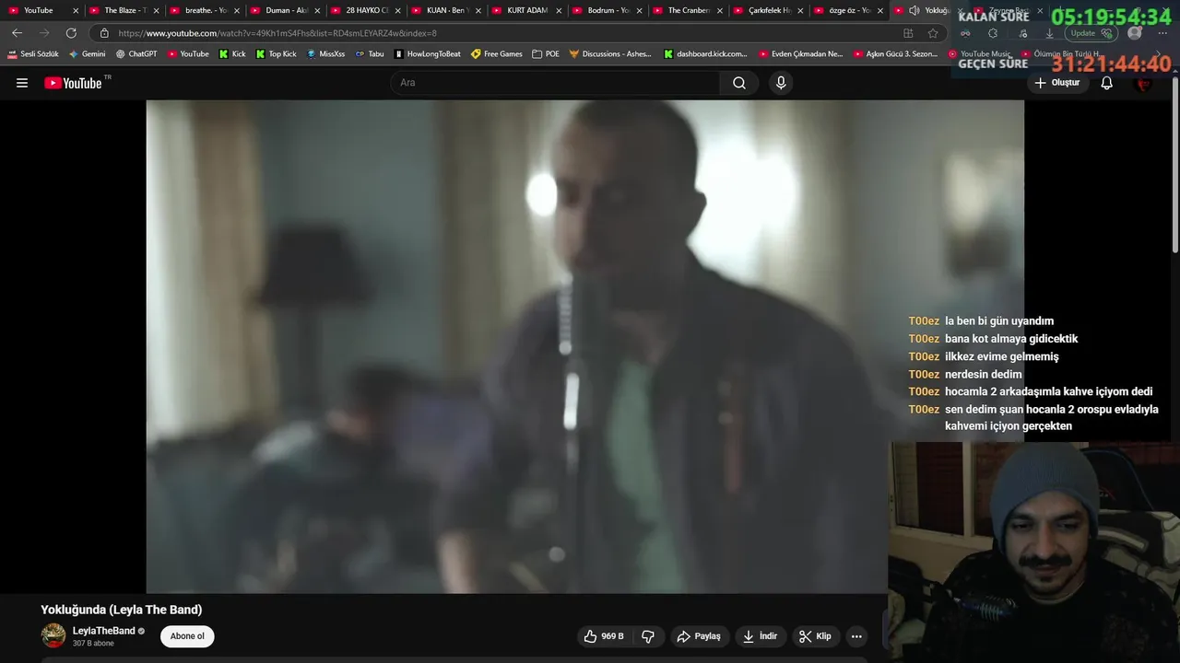Focus the Ara search field
1180x663 pixels.
(556, 83)
